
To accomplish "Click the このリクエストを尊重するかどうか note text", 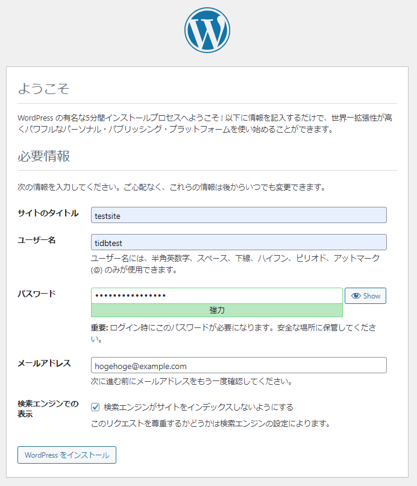I will tap(211, 423).
